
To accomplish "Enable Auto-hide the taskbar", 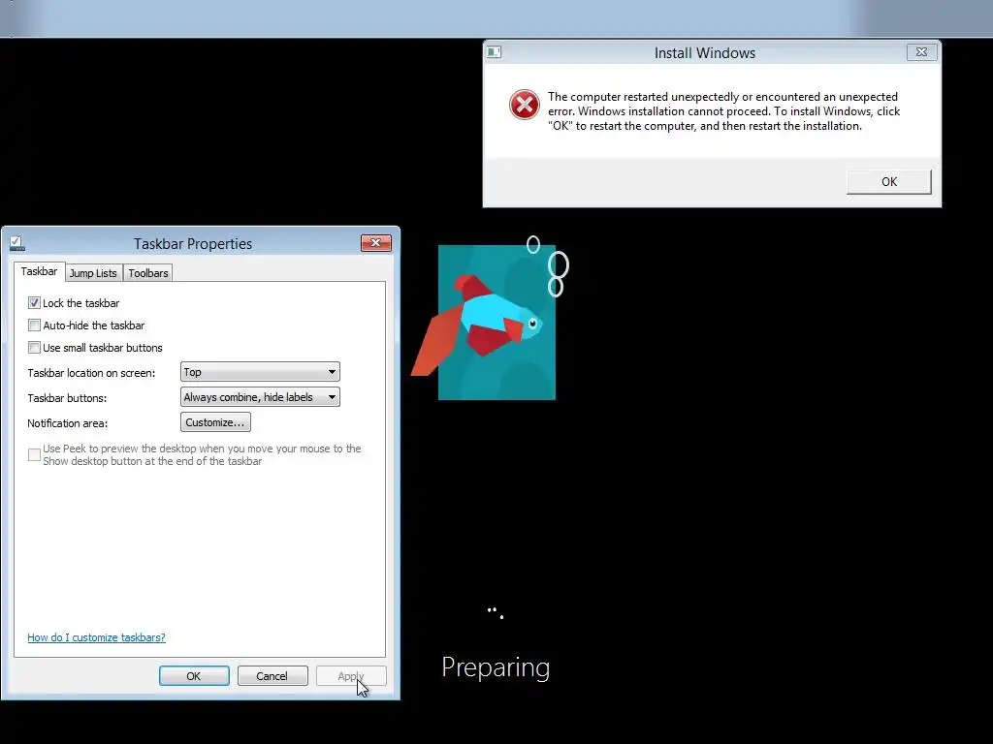I will [34, 325].
